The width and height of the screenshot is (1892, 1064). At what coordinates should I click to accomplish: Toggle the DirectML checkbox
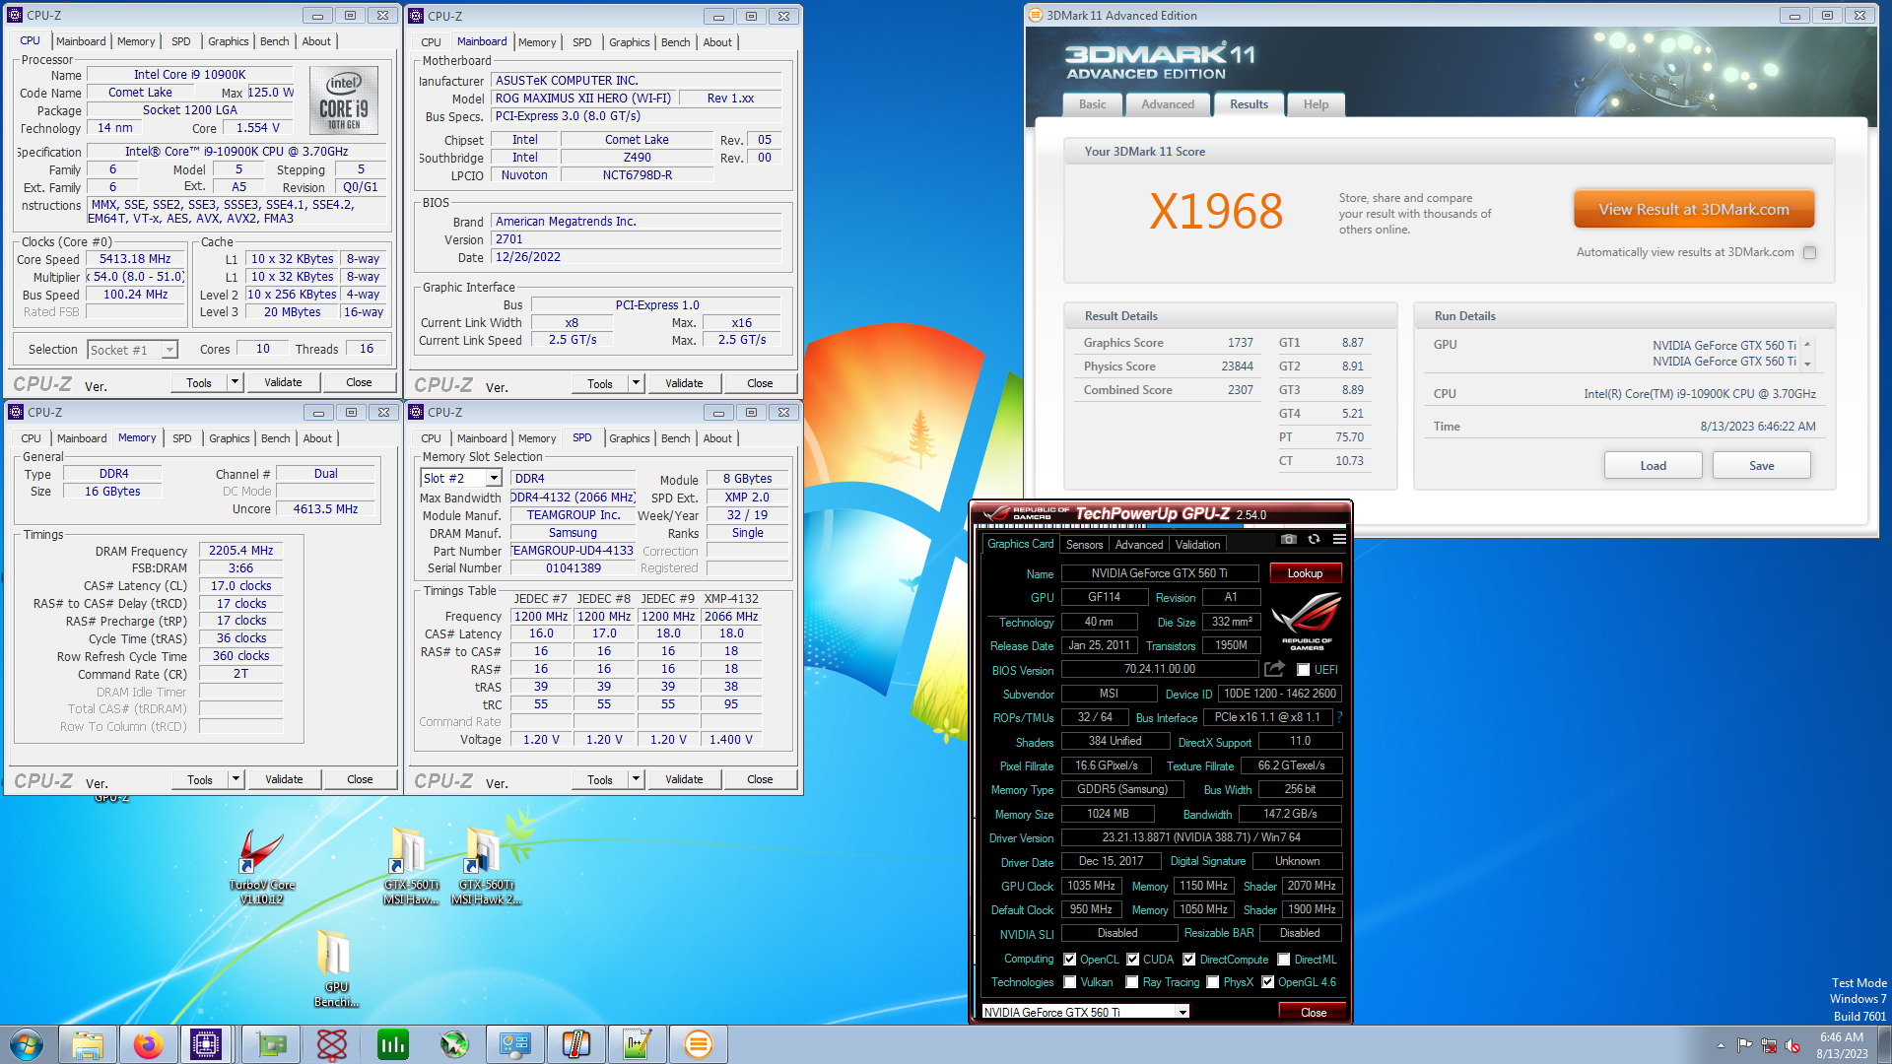1284,959
